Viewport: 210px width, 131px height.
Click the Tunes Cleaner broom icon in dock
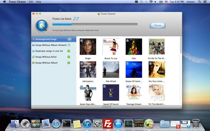pos(149,123)
